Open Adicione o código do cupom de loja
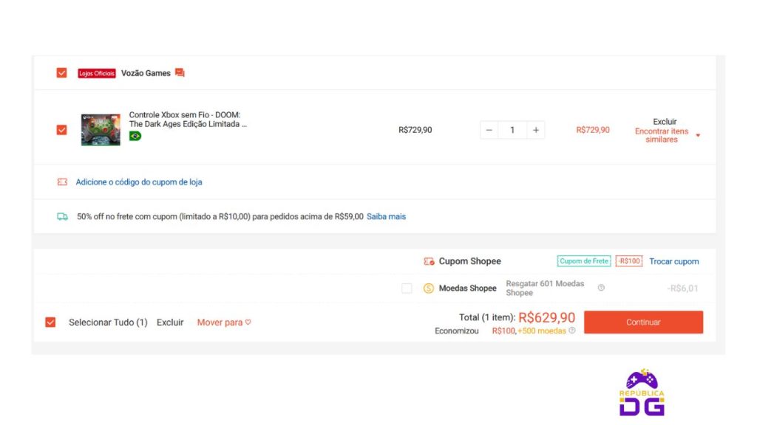 [x=139, y=182]
